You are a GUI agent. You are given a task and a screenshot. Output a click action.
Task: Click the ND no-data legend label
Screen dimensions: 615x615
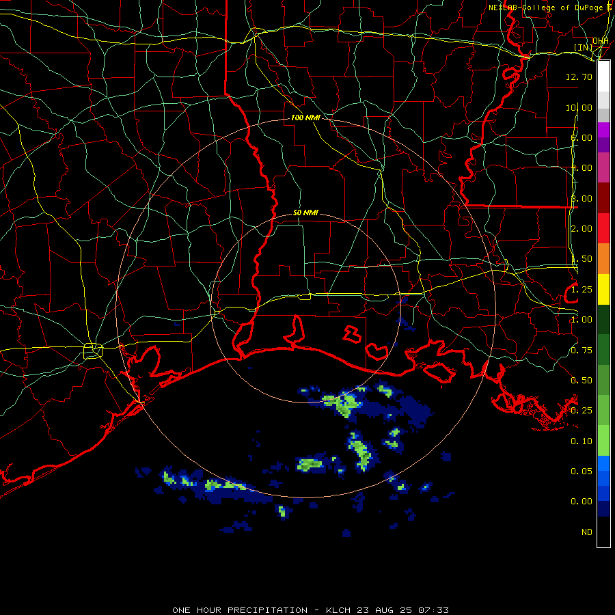[587, 532]
